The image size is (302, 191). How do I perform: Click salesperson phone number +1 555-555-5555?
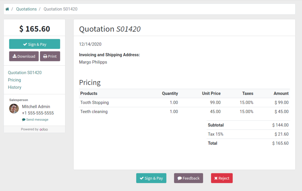(x=38, y=113)
